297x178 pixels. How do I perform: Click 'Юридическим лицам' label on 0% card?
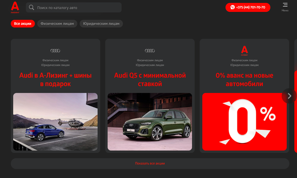244,65
